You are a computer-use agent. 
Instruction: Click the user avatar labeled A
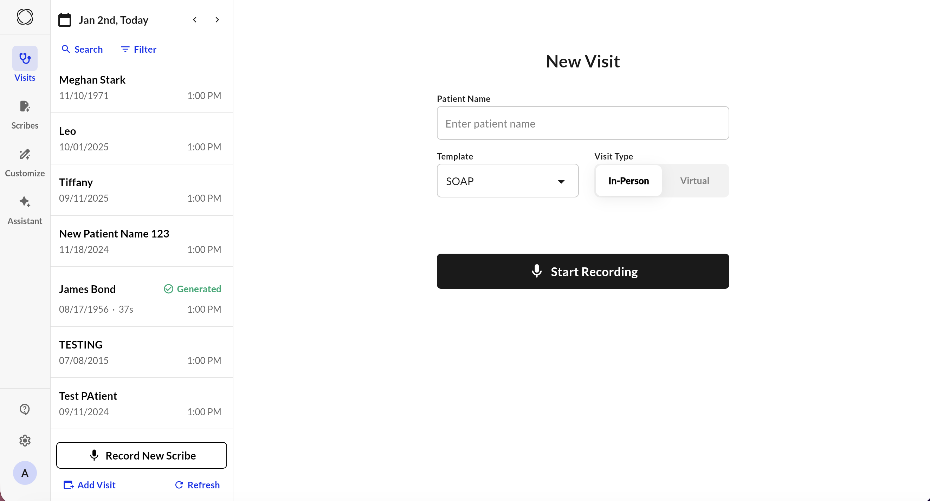25,473
